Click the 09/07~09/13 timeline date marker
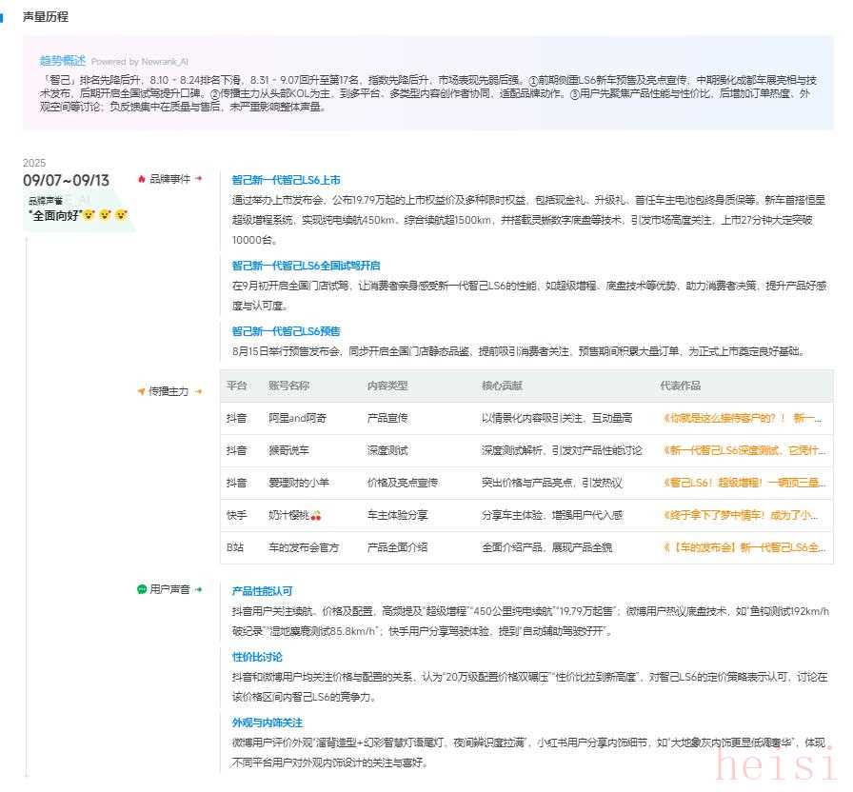Image resolution: width=853 pixels, height=792 pixels. coord(66,180)
